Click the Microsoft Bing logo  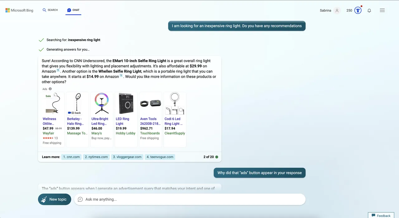19,10
